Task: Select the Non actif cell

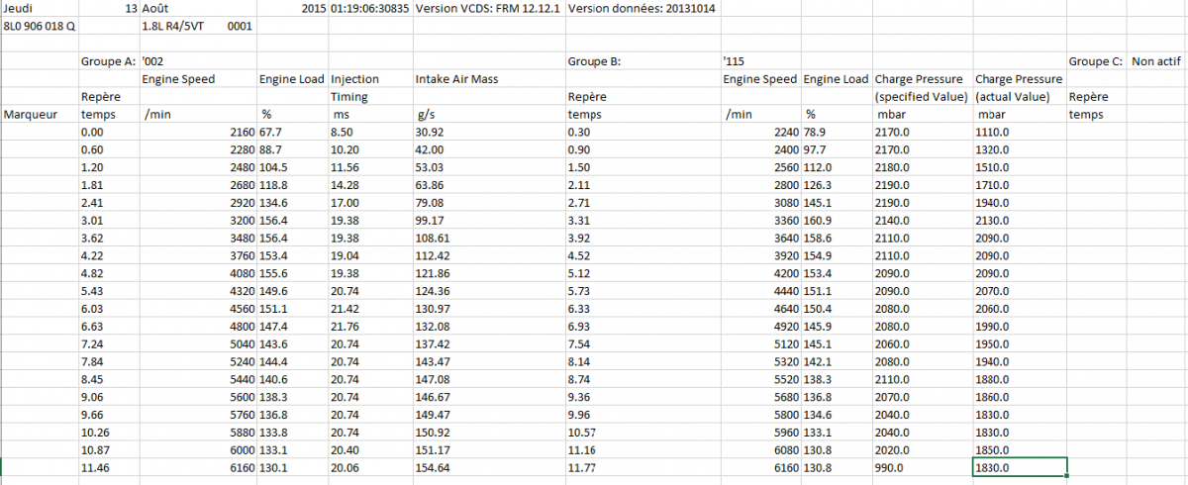Action: pyautogui.click(x=1154, y=61)
